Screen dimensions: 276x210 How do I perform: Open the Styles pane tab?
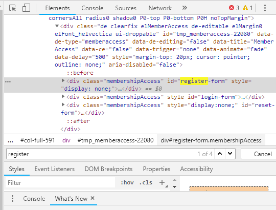click(17, 169)
